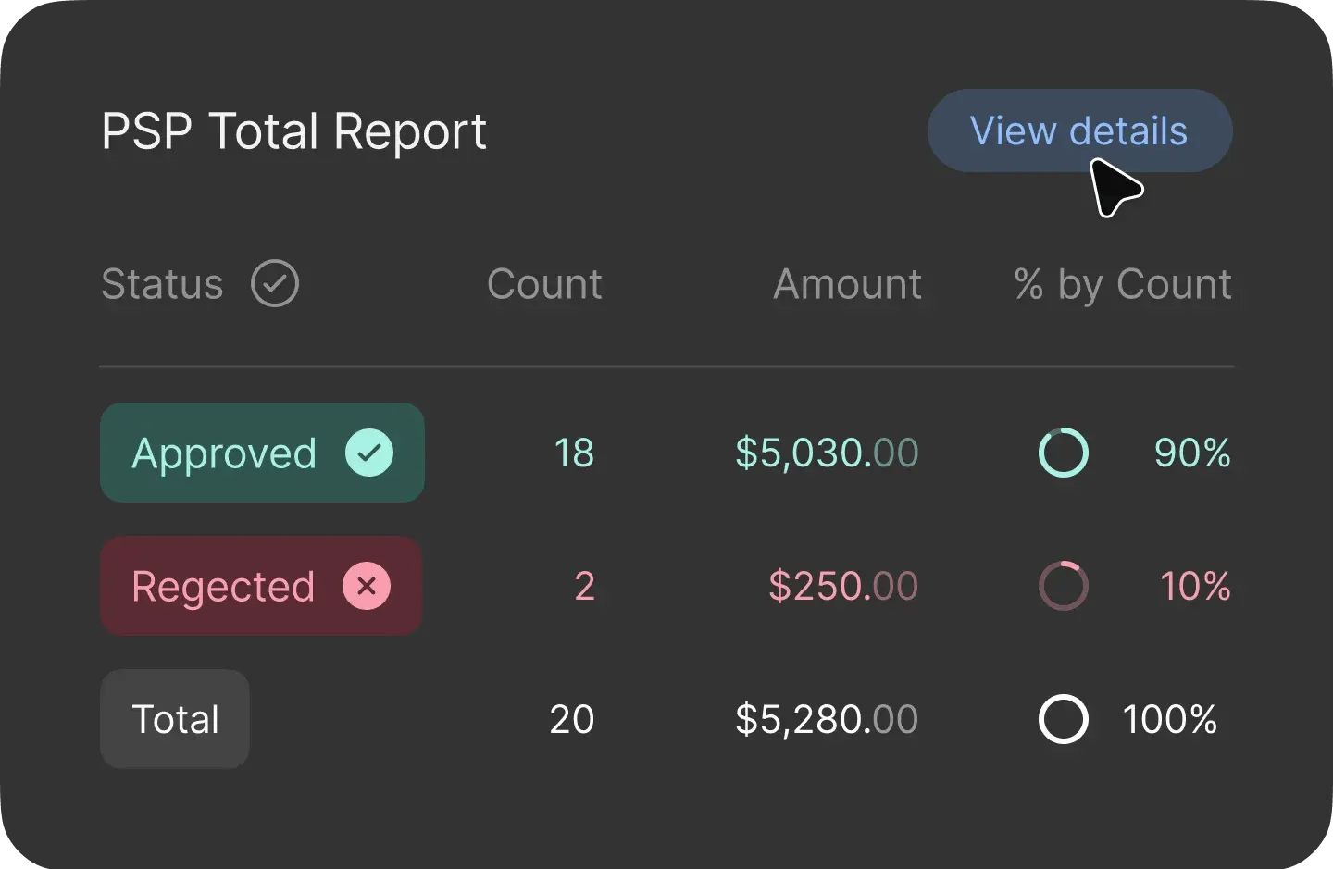Viewport: 1333px width, 869px height.
Task: Click the % by Count column header
Action: click(1123, 285)
